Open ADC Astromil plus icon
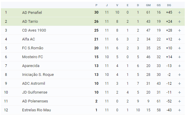 179,84
